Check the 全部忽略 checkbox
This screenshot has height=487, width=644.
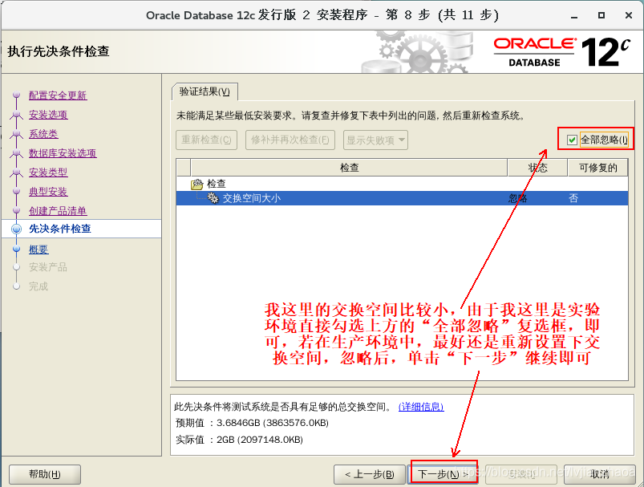click(572, 140)
